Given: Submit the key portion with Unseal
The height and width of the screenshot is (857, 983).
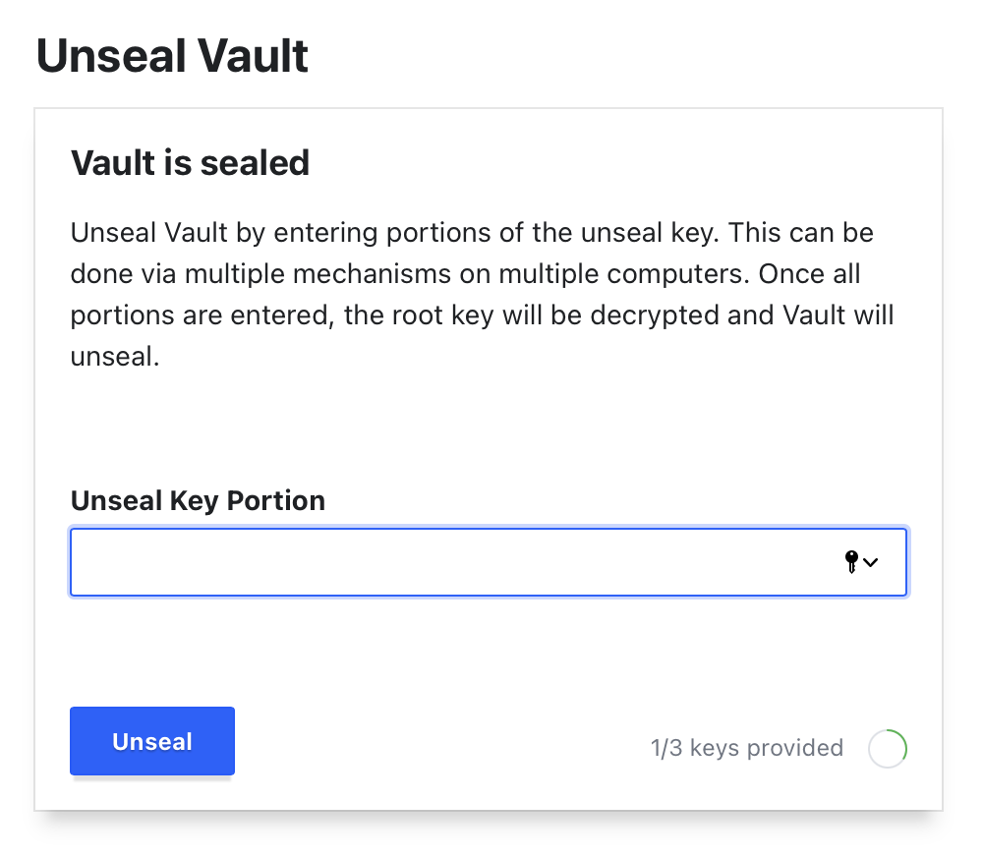Looking at the screenshot, I should tap(152, 741).
